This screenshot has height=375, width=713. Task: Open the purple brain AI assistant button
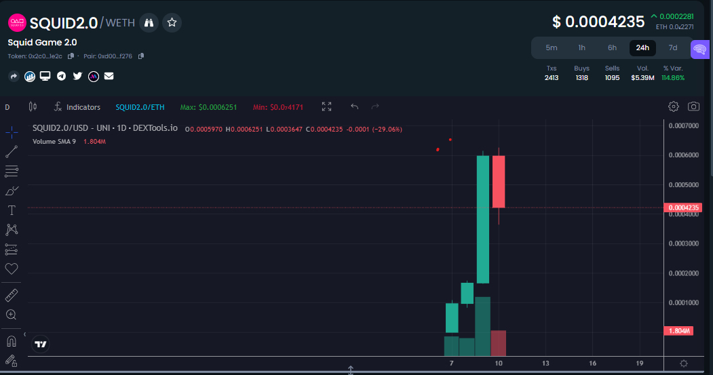[x=700, y=50]
